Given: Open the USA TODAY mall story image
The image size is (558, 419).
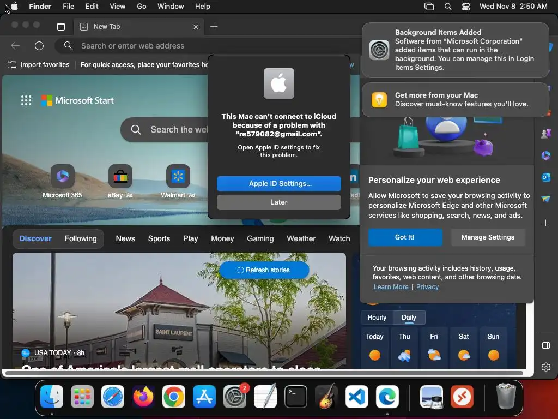Looking at the screenshot, I should [179, 310].
